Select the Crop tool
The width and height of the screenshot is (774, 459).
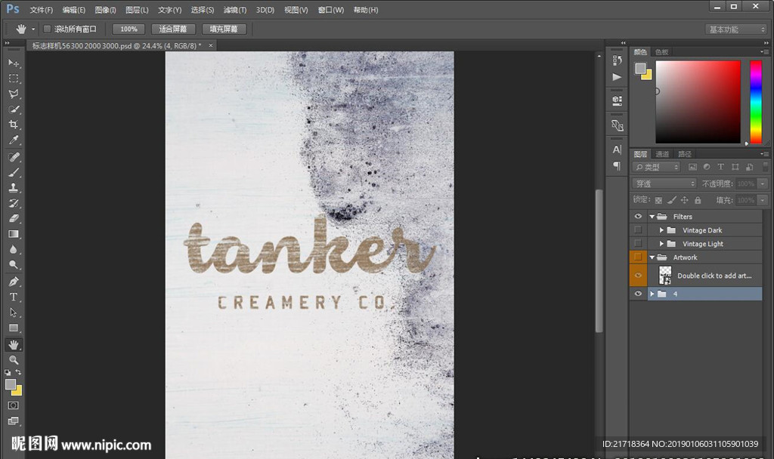[x=14, y=125]
